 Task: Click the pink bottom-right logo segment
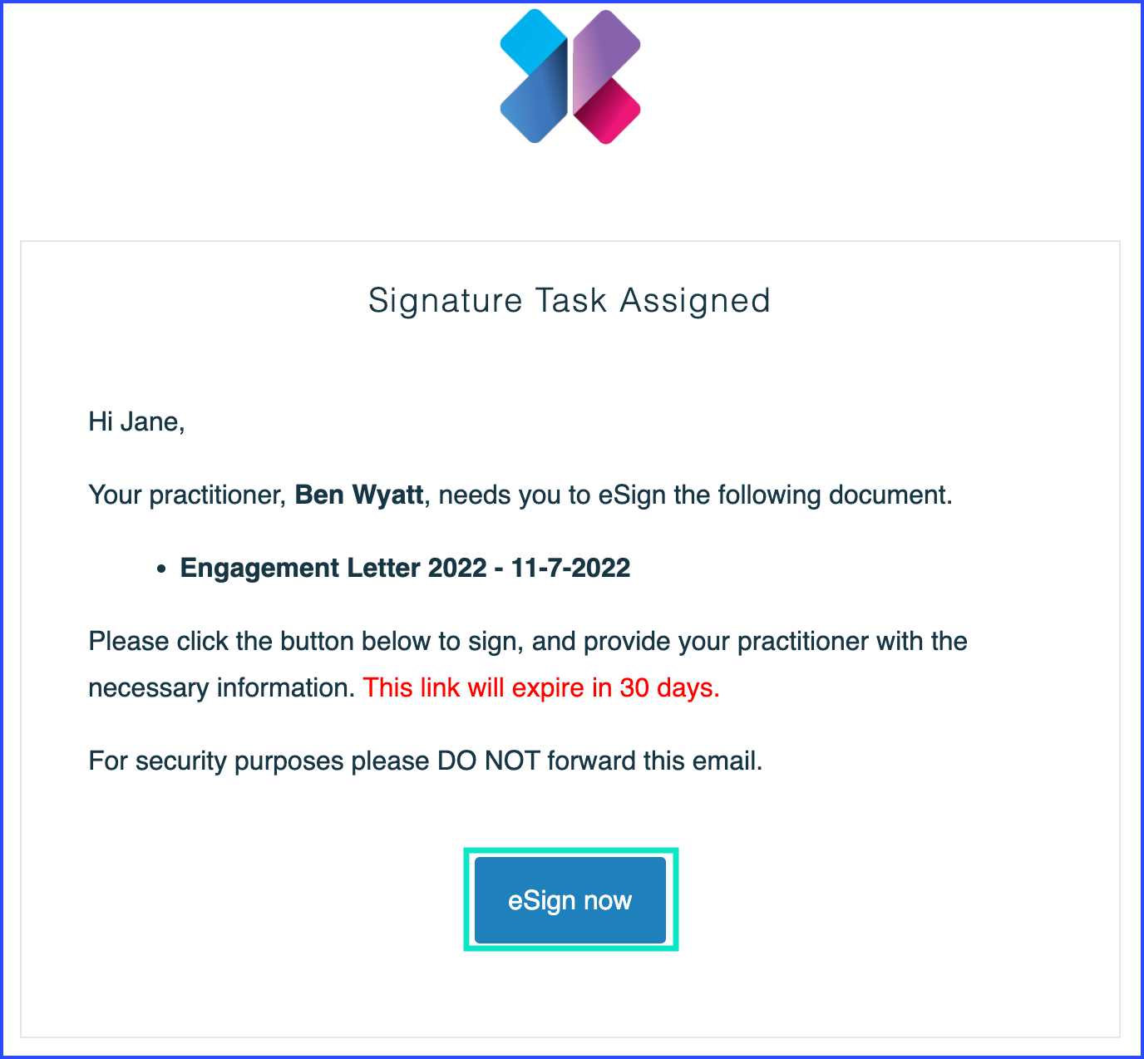coord(613,112)
